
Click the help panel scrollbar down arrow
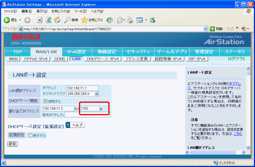tap(248, 148)
